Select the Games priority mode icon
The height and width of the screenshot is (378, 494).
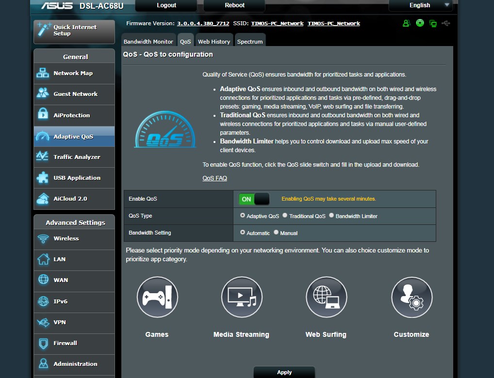157,297
